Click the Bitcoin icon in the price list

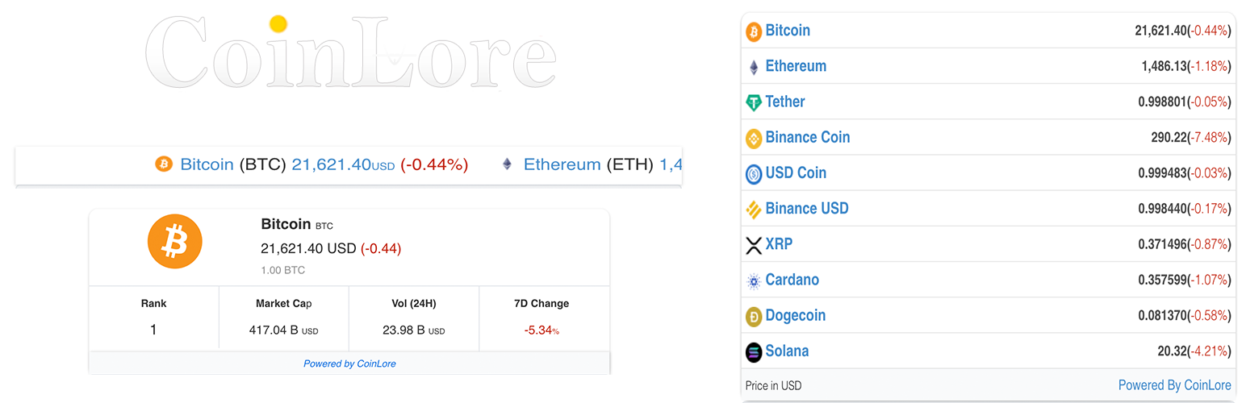coord(753,31)
